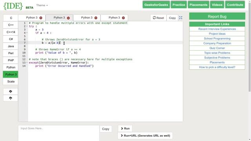Click the Important Links header
The height and width of the screenshot is (141, 251).
tap(217, 24)
